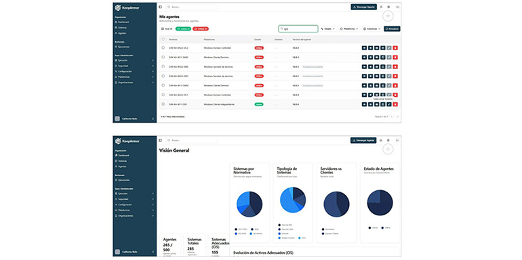The height and width of the screenshot is (260, 522).
Task: Click Descargar Agente button on Mis agentes screen
Action: [364, 7]
